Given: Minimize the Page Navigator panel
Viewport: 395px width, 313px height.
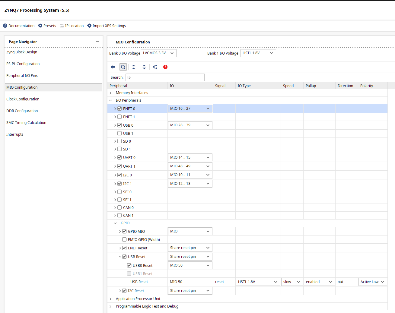Looking at the screenshot, I should (x=98, y=42).
